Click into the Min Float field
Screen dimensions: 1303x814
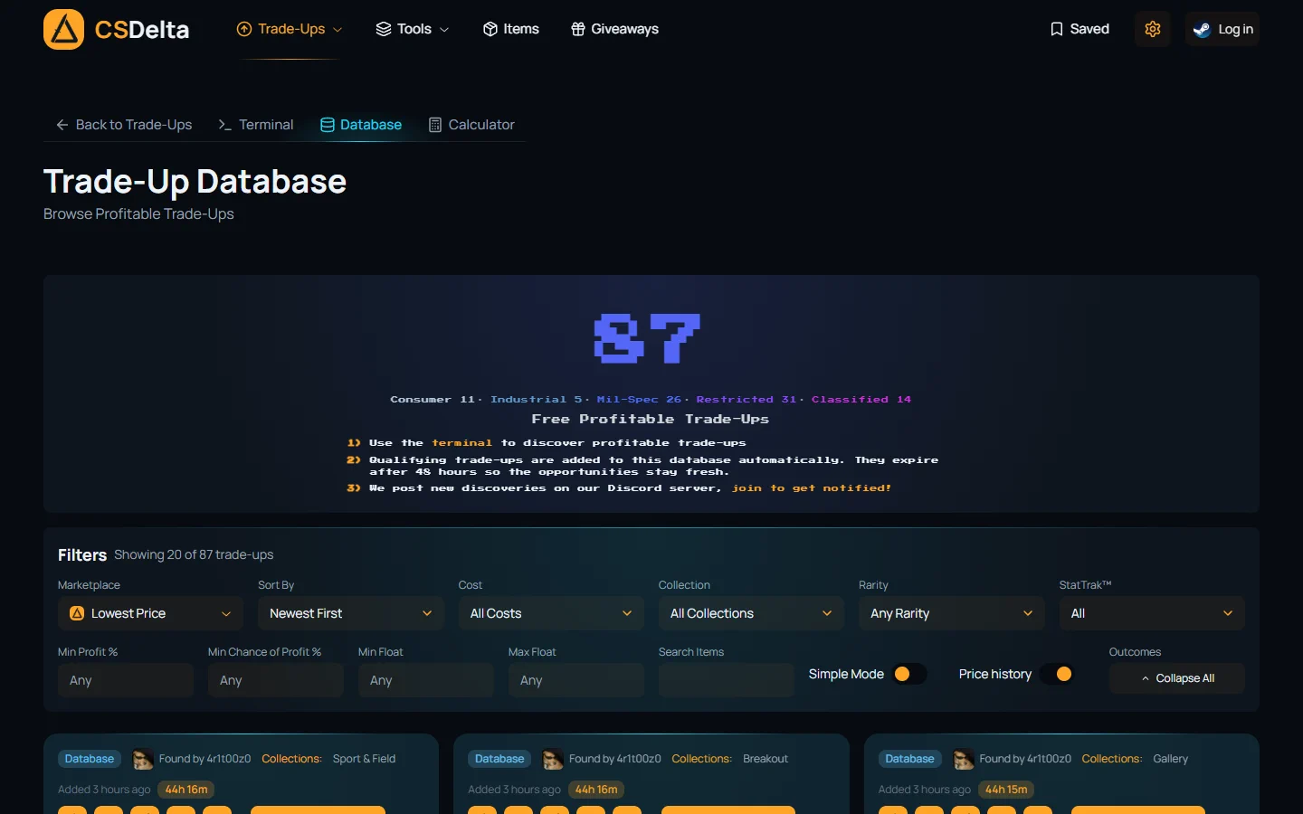tap(426, 680)
